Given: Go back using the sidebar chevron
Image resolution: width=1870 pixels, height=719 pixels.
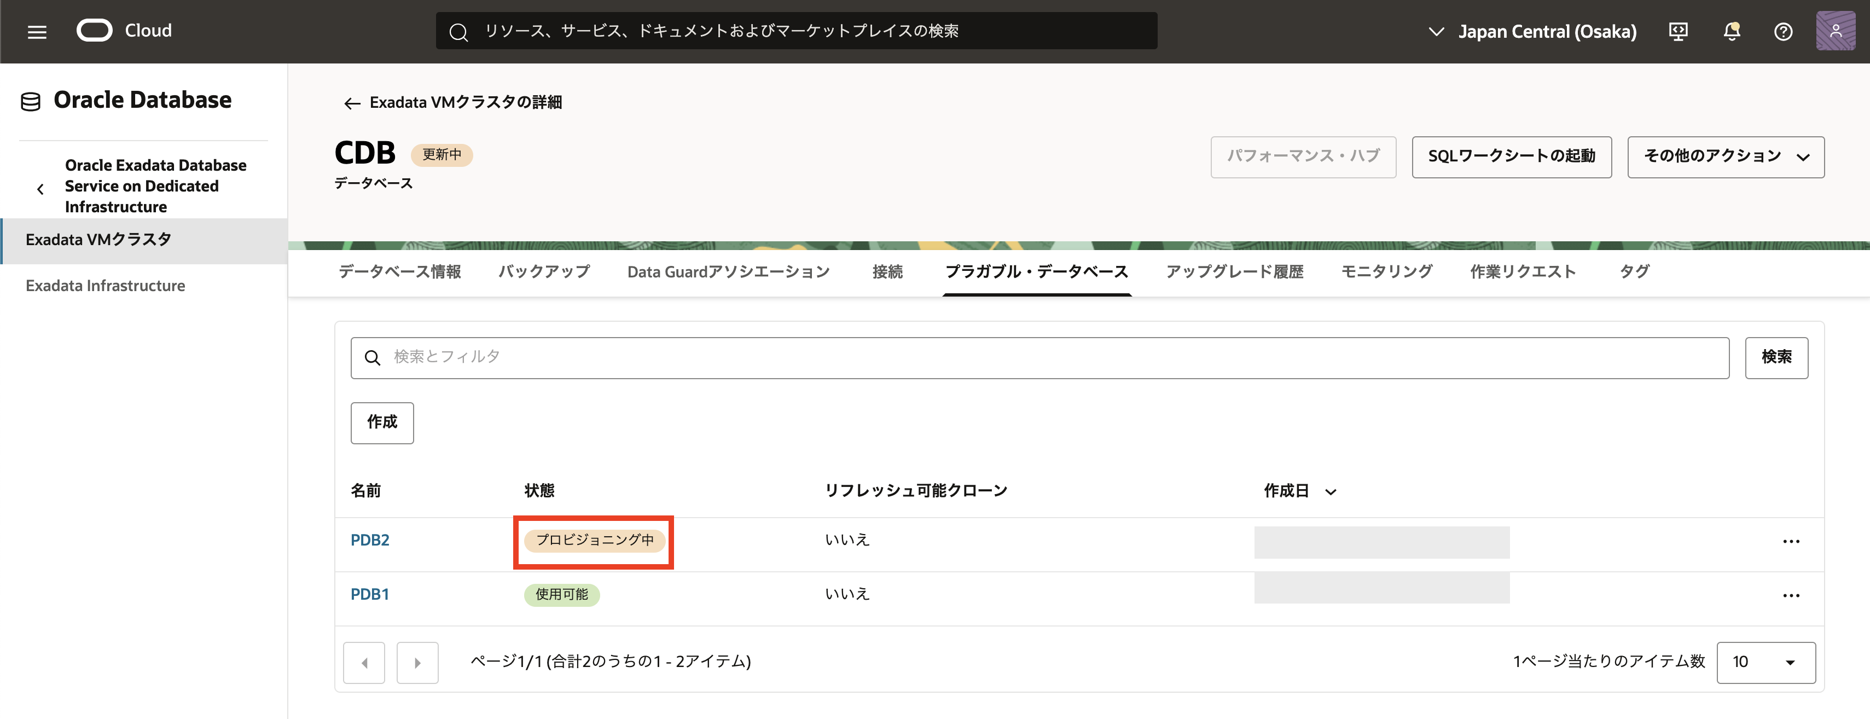Looking at the screenshot, I should 40,189.
